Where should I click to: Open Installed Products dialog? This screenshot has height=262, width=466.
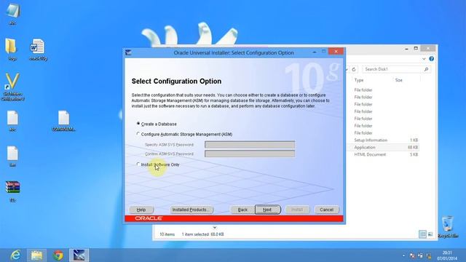coord(191,210)
